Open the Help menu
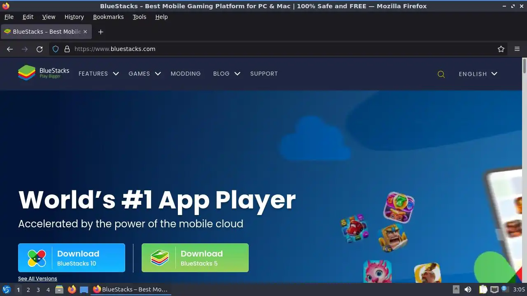Viewport: 527px width, 296px height. [x=161, y=17]
